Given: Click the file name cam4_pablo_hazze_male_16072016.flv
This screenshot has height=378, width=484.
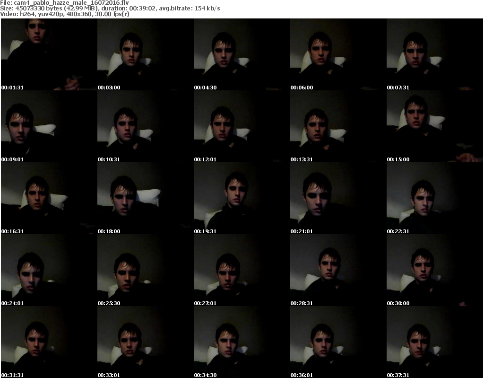Looking at the screenshot, I should (71, 3).
